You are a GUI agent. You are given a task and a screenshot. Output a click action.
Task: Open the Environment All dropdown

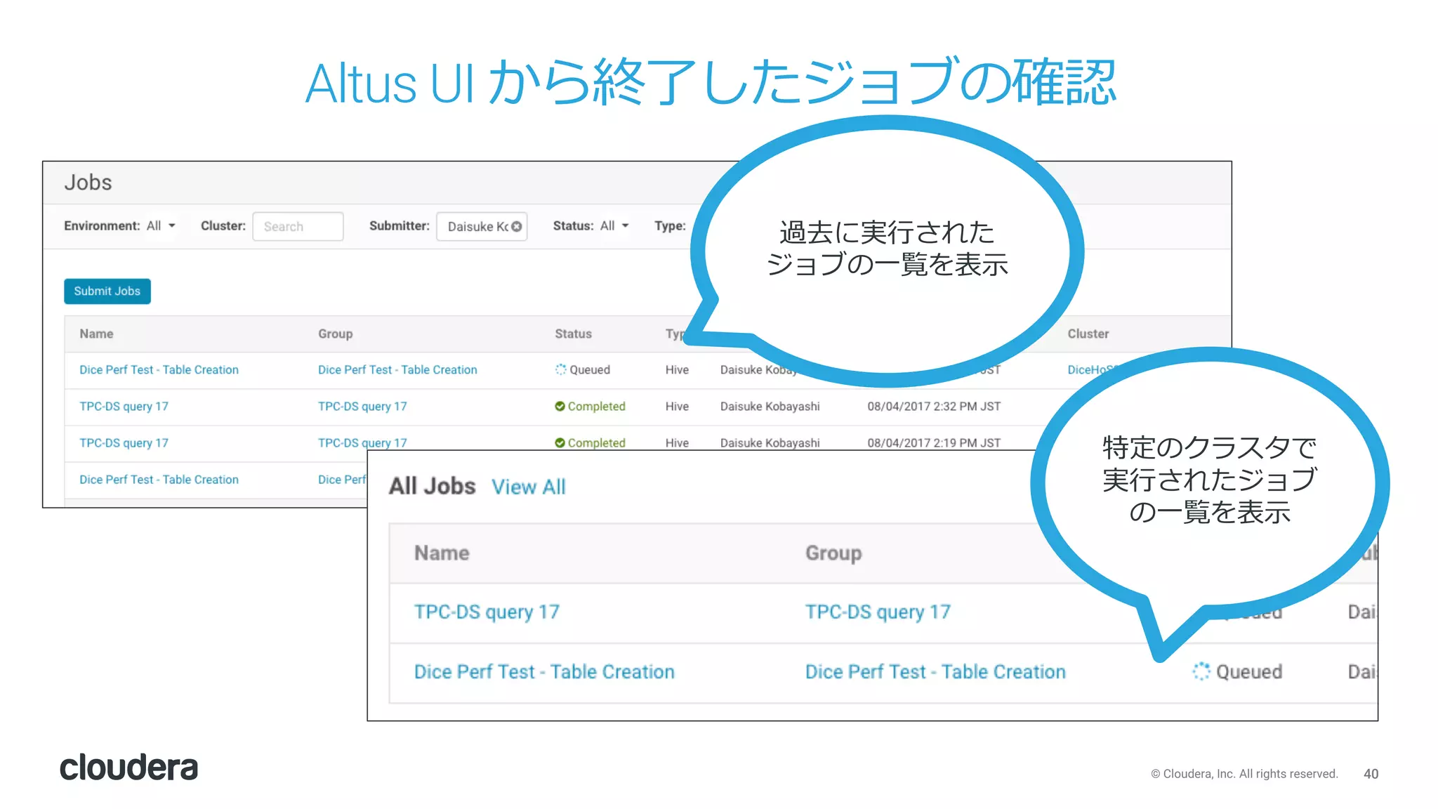coord(161,226)
